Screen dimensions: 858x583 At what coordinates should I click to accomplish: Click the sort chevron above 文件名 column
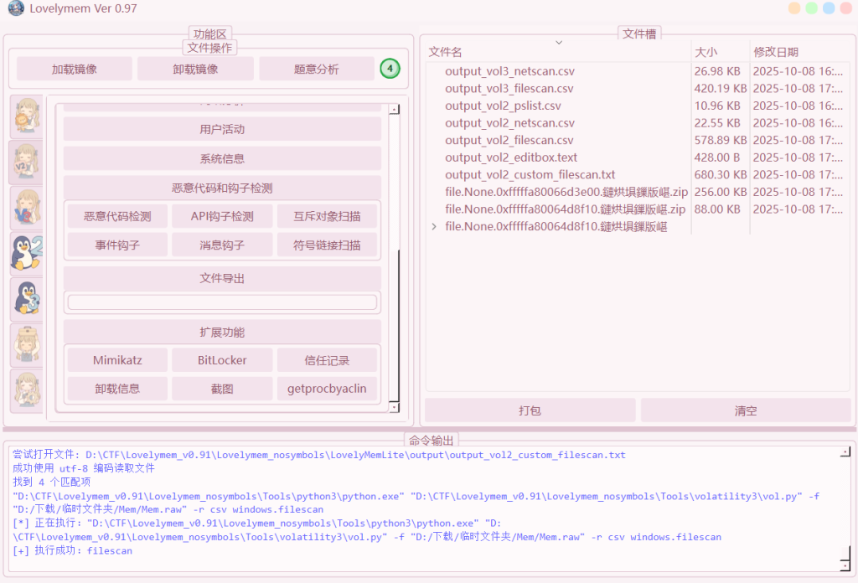[x=559, y=42]
